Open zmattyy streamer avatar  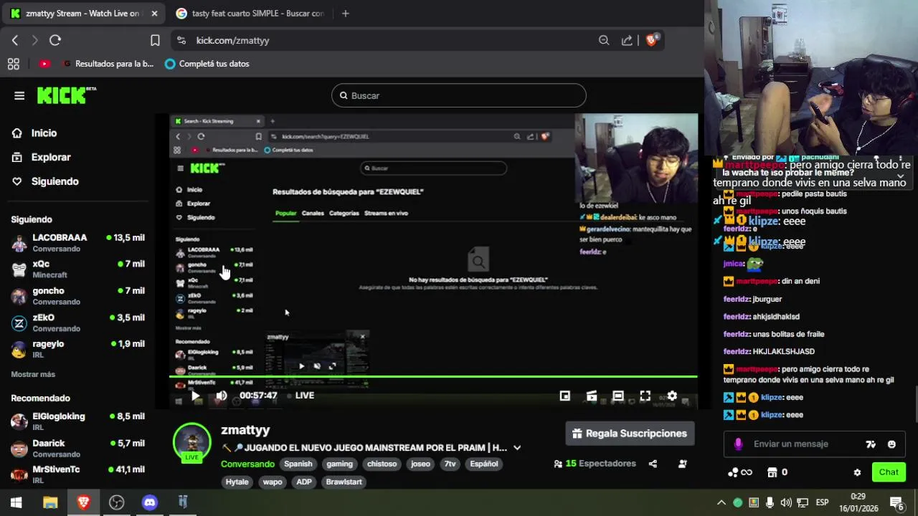(x=191, y=441)
